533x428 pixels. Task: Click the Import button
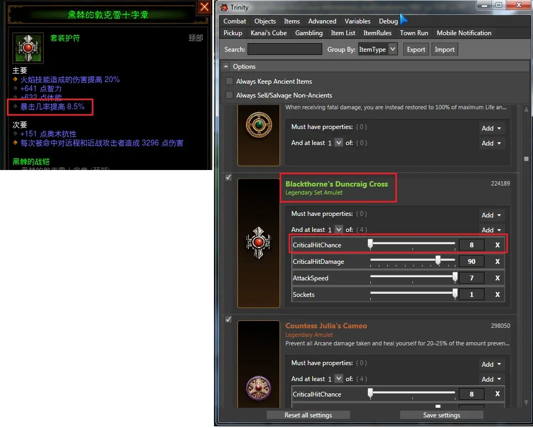(444, 49)
